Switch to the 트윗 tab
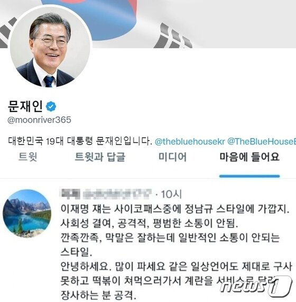The width and height of the screenshot is (296, 302). pos(28,157)
